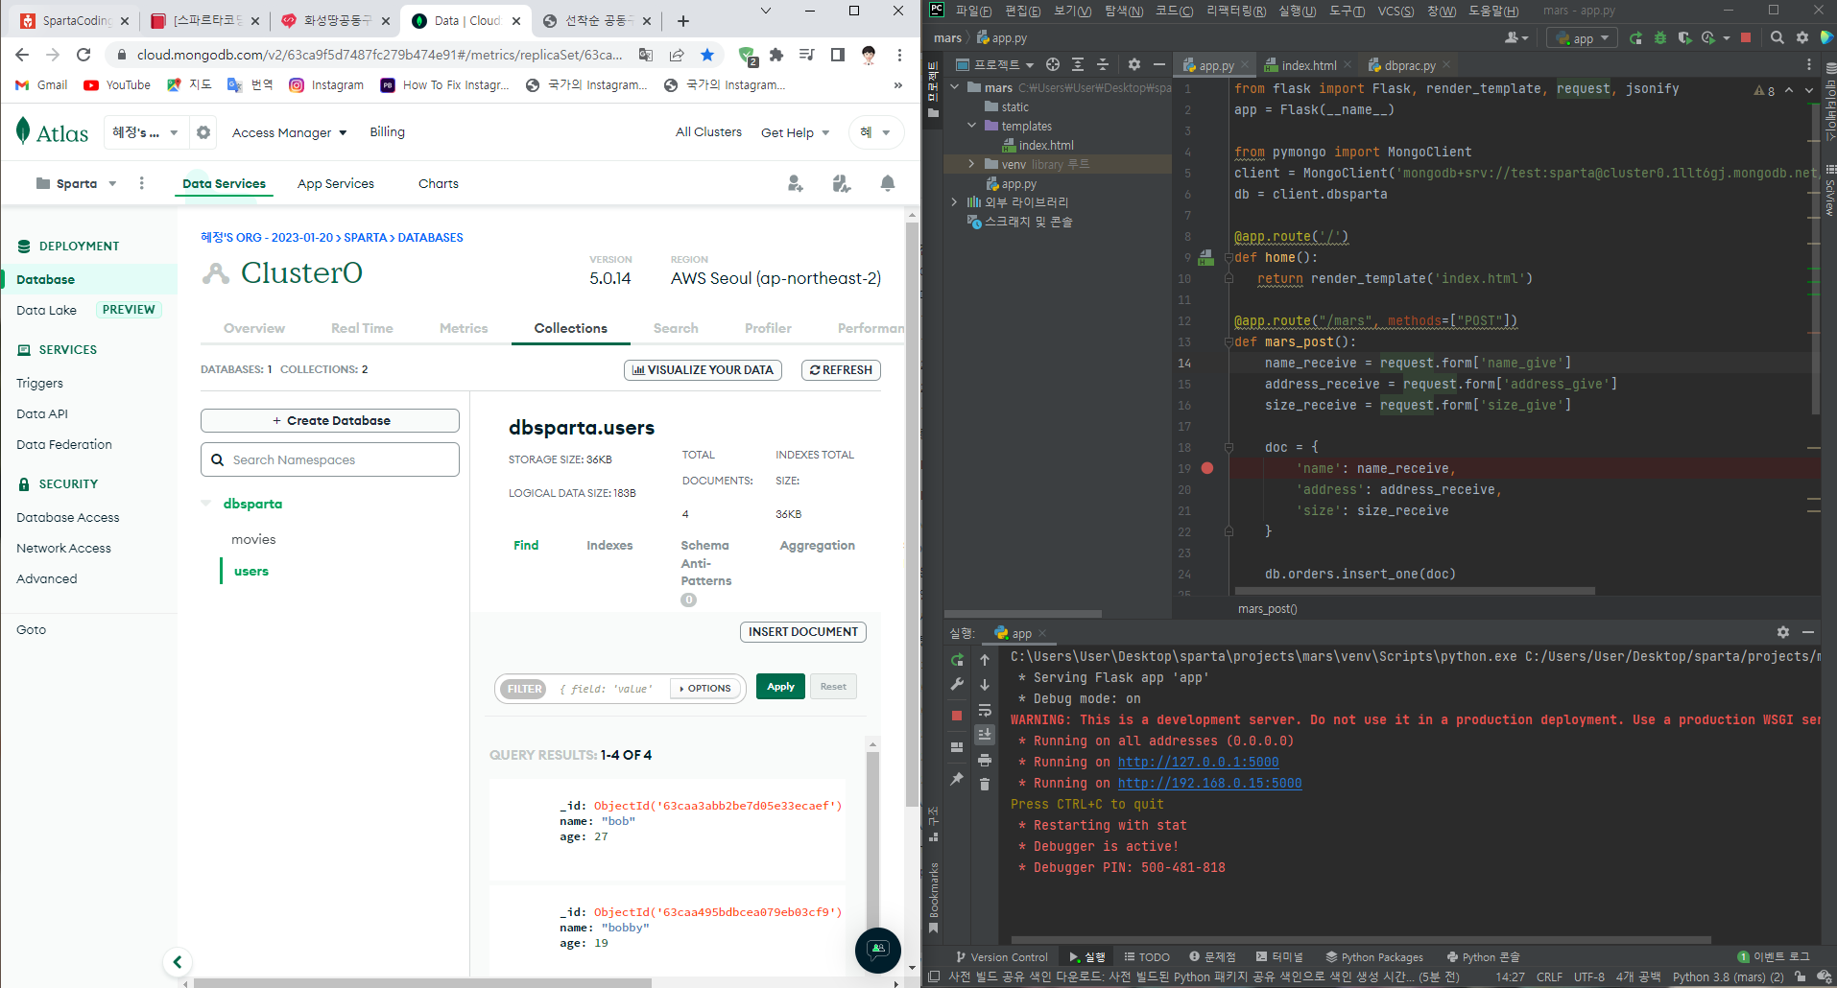The image size is (1837, 988).
Task: Open PyCharm IDE settings gear in top toolbar
Action: pyautogui.click(x=1802, y=38)
